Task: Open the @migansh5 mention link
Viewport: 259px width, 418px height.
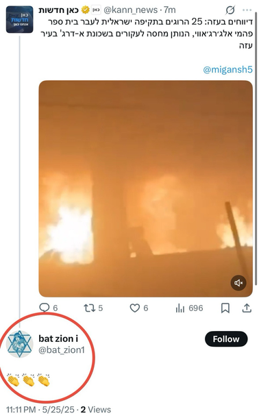Action: pos(227,70)
